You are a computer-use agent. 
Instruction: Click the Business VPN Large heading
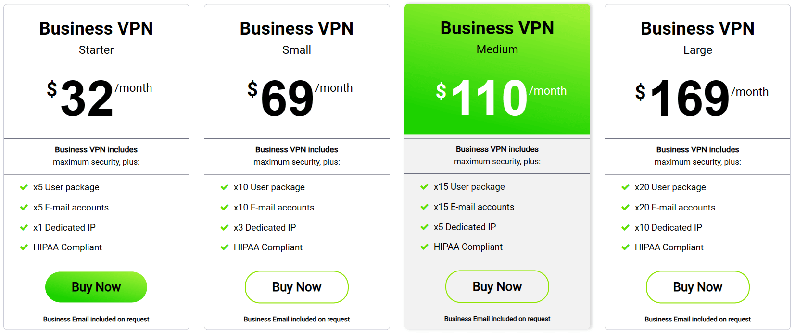697,28
